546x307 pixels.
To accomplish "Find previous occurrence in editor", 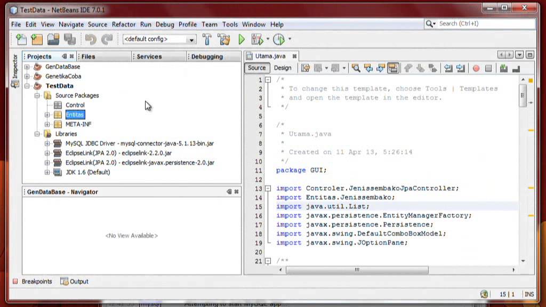I will tap(368, 68).
